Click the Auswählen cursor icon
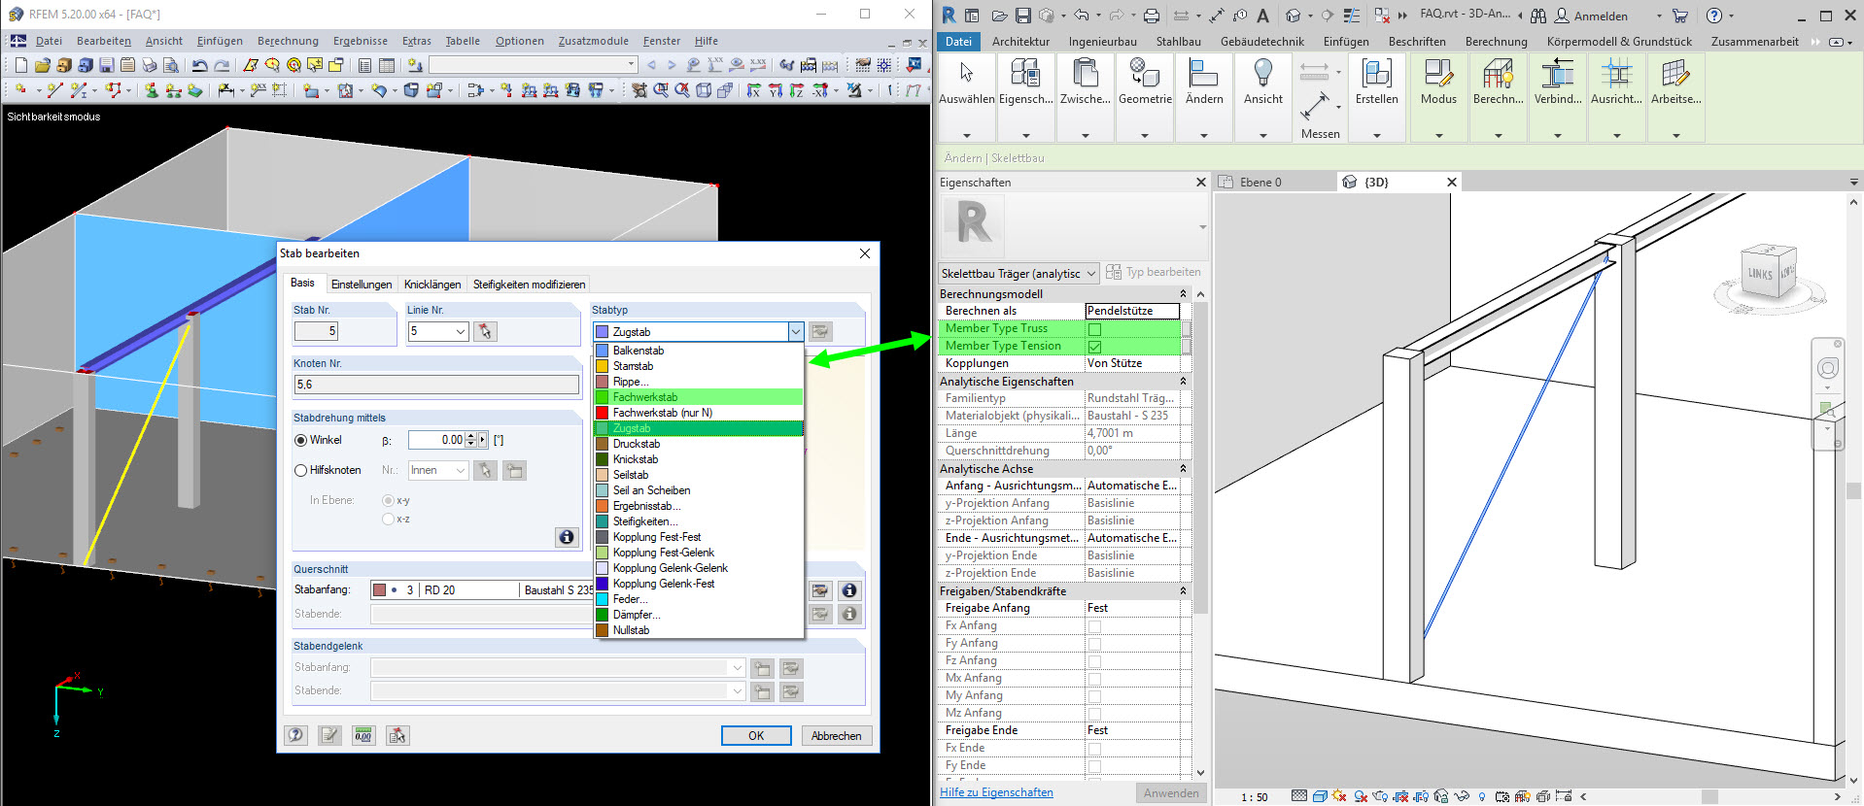This screenshot has height=806, width=1864. tap(966, 73)
